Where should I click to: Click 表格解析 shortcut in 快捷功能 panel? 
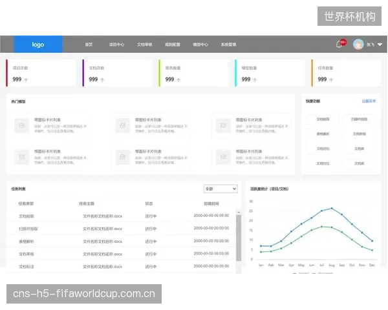pyautogui.click(x=323, y=134)
